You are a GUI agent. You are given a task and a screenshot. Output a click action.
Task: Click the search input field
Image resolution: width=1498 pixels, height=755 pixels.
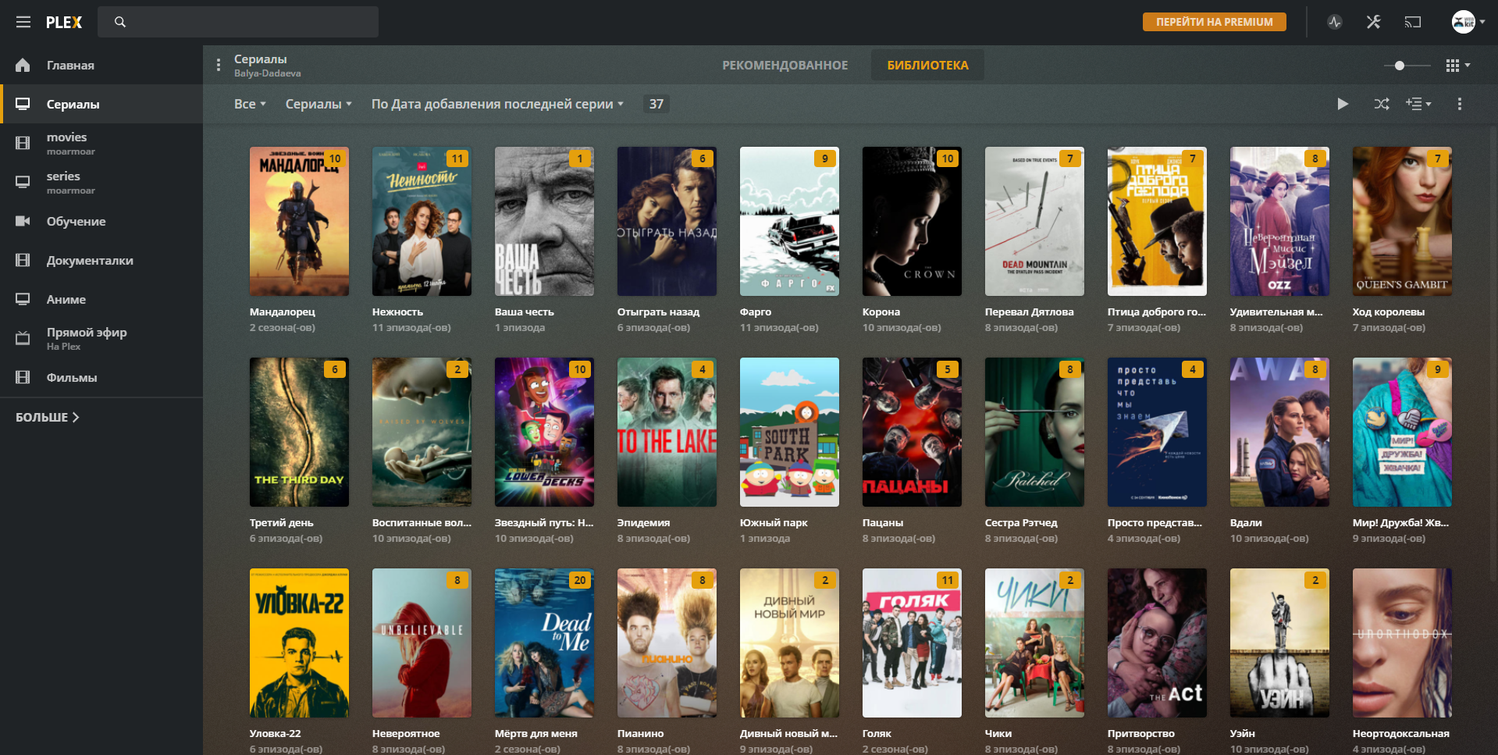pos(238,22)
